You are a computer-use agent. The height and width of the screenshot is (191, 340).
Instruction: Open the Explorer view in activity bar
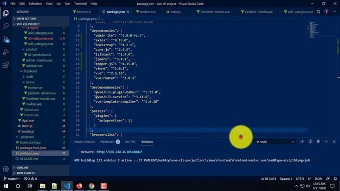(x=6, y=13)
